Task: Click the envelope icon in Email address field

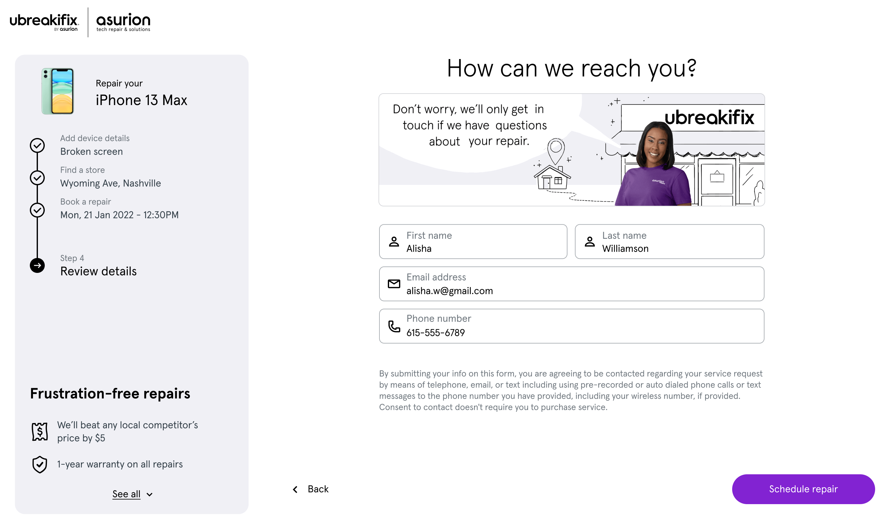Action: 394,284
